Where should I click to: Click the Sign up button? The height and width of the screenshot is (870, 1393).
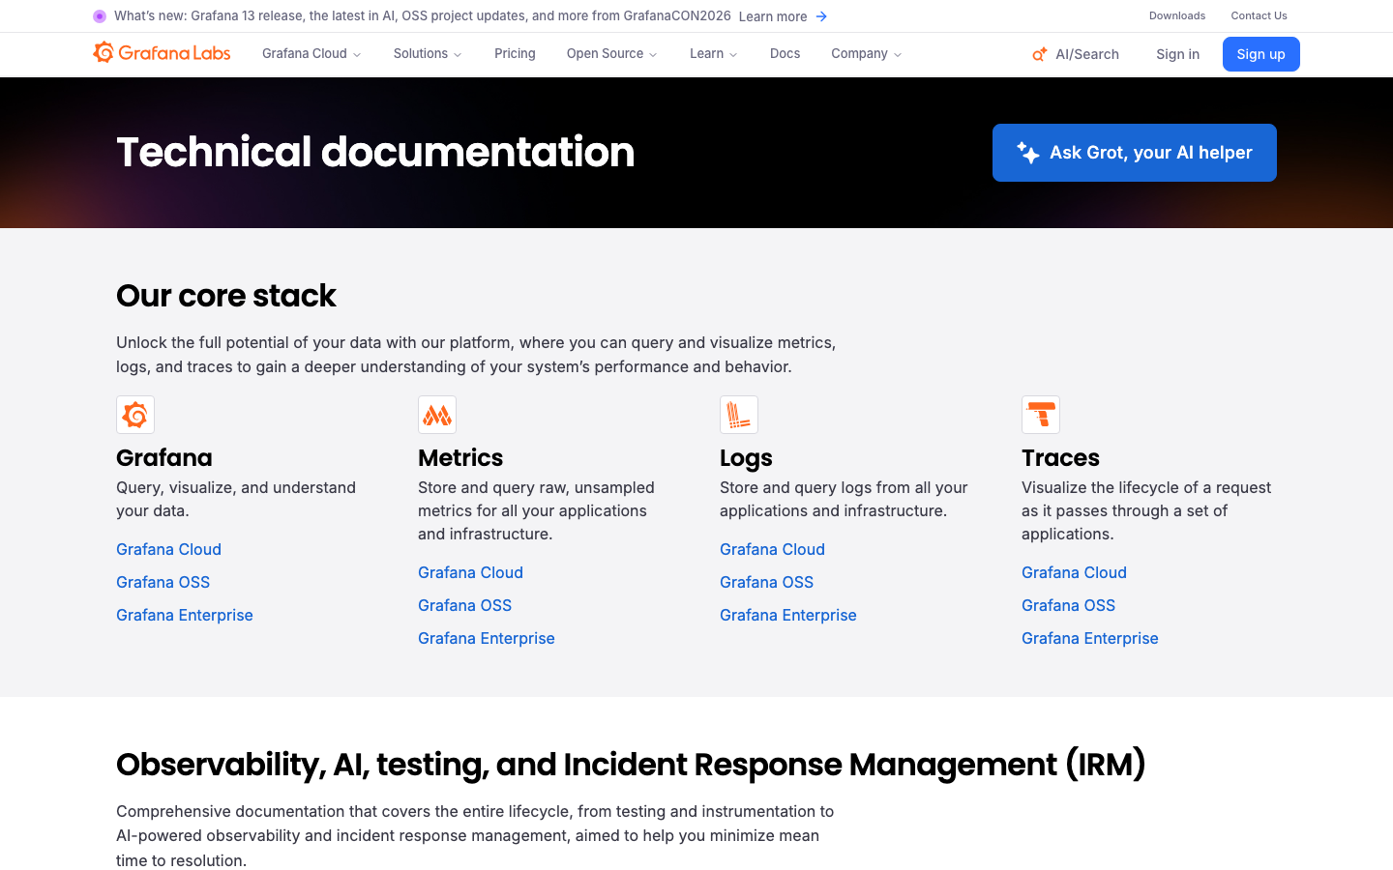coord(1260,54)
